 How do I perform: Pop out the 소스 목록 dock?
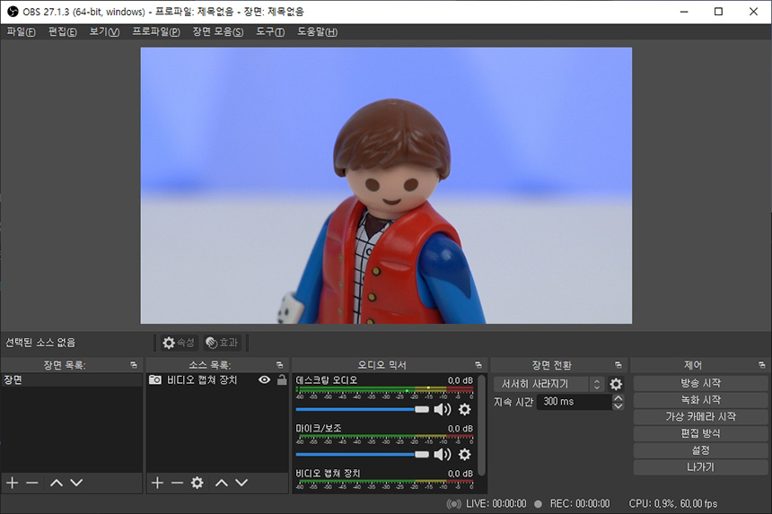click(x=280, y=365)
